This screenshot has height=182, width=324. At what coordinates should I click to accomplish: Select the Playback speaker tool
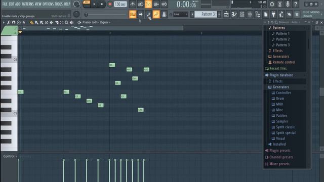[x=72, y=22]
